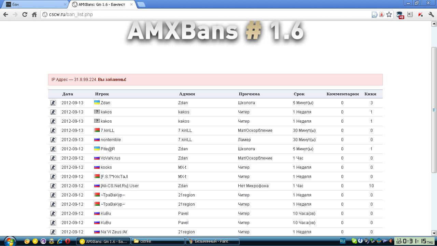Viewport: 437px width, 246px height.
Task: Click the player icon in [All-CS.Net.Ru] User row
Action: point(53,186)
